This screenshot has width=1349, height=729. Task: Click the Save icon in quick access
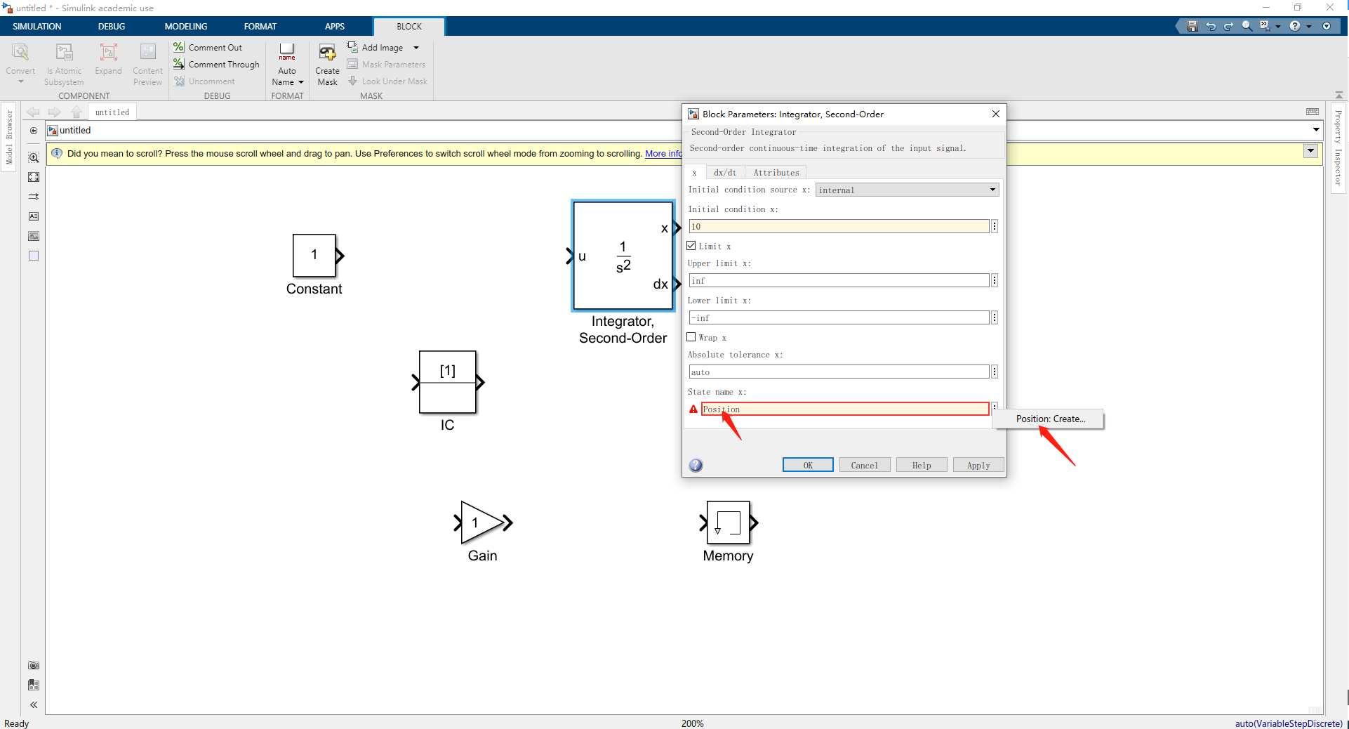[1192, 26]
